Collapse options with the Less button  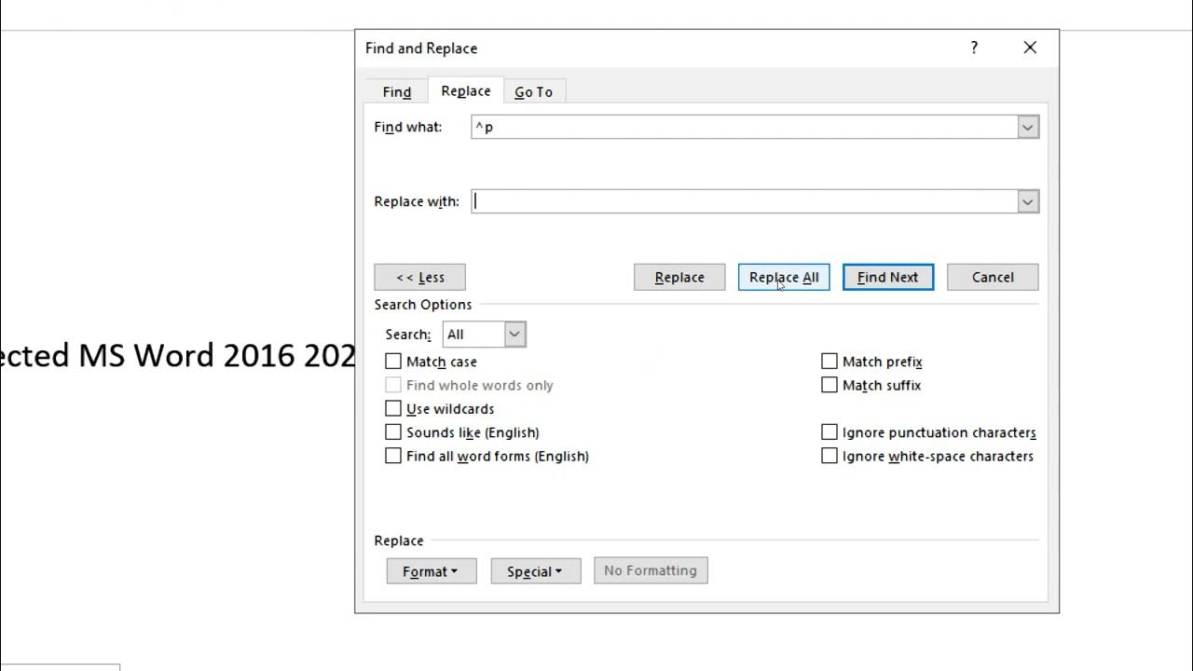click(419, 277)
